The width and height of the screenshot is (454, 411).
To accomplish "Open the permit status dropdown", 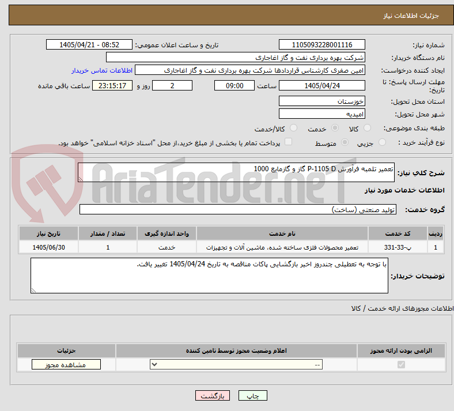I will (x=236, y=364).
